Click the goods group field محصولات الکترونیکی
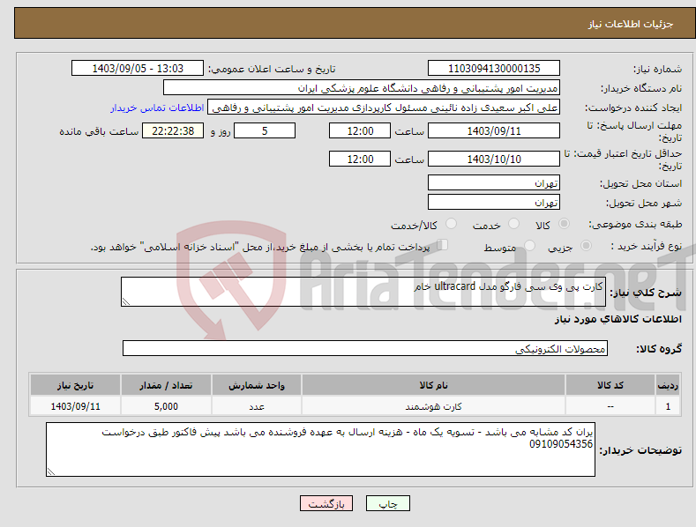Image resolution: width=696 pixels, height=527 pixels. 365,349
